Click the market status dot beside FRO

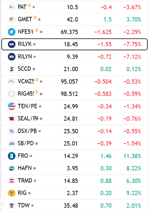click(x=31, y=156)
